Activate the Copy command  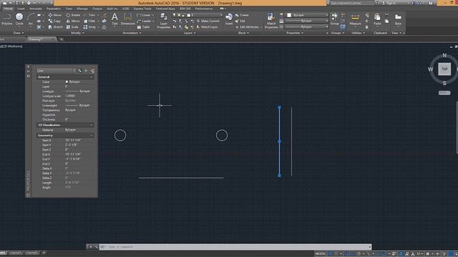point(54,21)
